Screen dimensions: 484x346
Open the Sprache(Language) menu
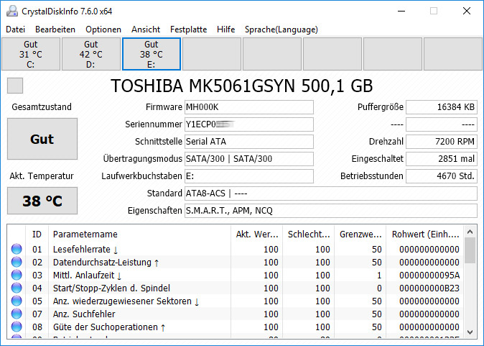(281, 29)
